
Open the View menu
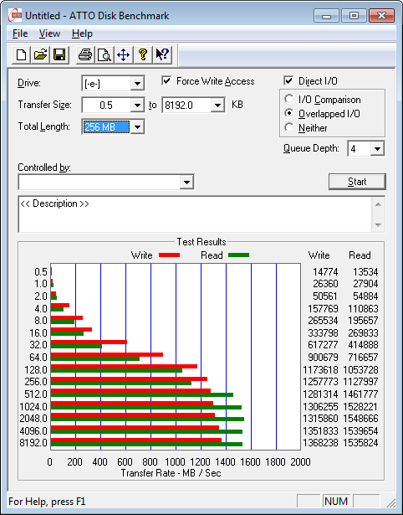point(49,33)
